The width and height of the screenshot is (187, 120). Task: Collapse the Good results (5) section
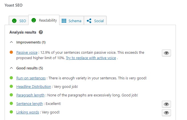click(11, 68)
